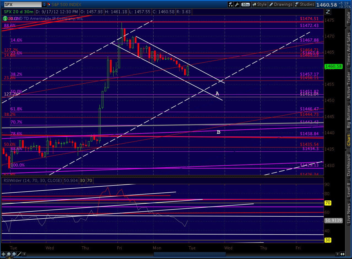The image size is (352, 259).
Task: Click the letter B chart annotation
Action: point(218,132)
